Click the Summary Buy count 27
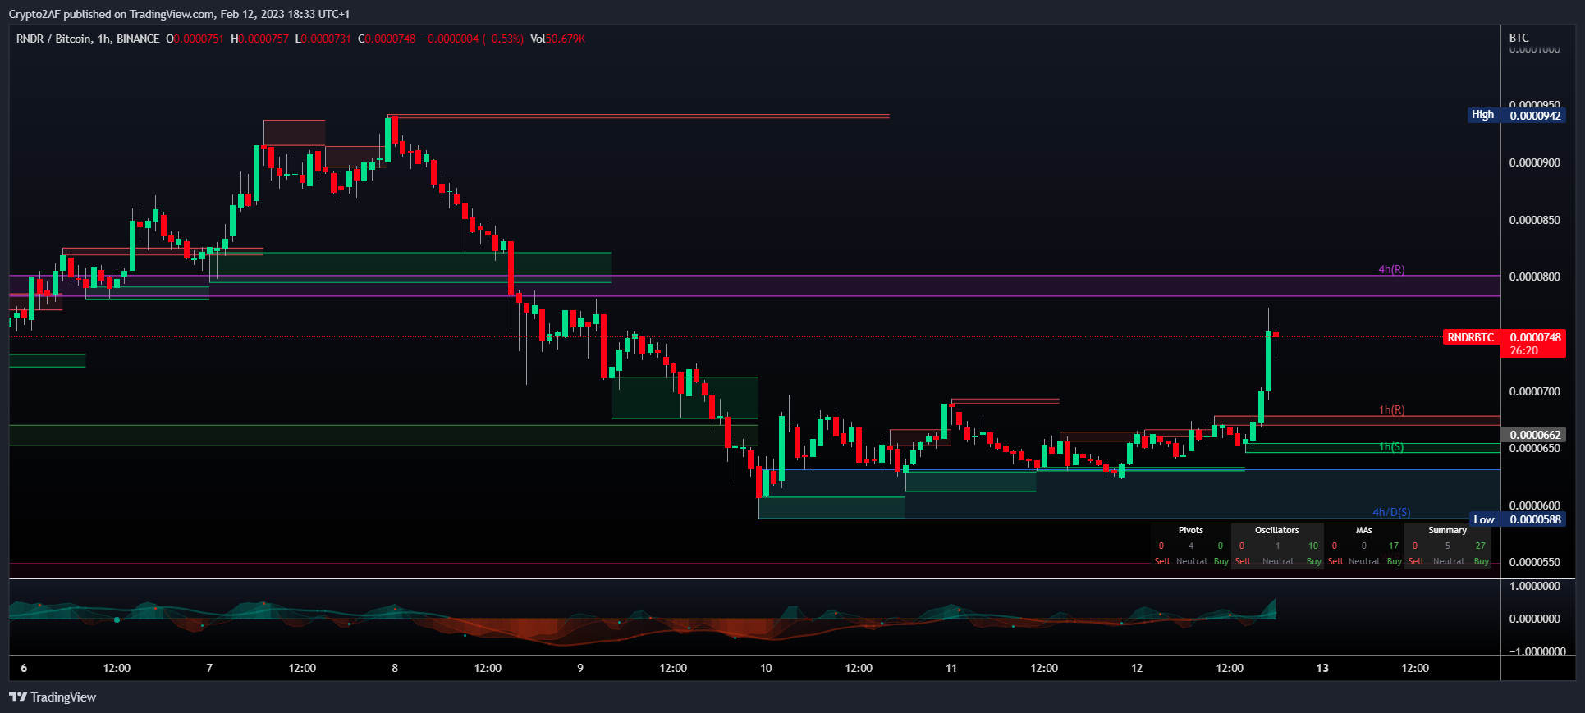This screenshot has width=1585, height=713. tap(1480, 546)
